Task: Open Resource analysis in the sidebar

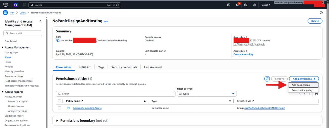Action: pyautogui.click(x=18, y=101)
